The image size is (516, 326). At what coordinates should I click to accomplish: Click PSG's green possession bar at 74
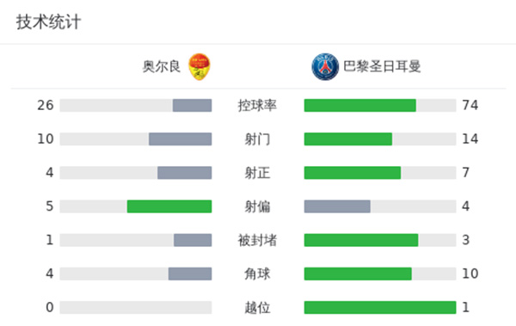(360, 106)
